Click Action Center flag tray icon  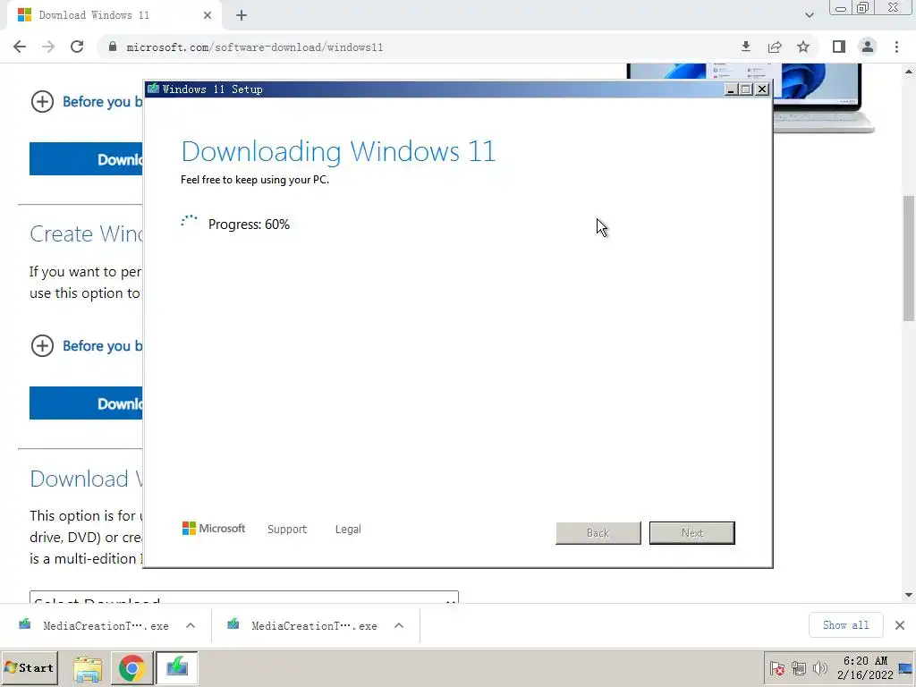pos(777,667)
